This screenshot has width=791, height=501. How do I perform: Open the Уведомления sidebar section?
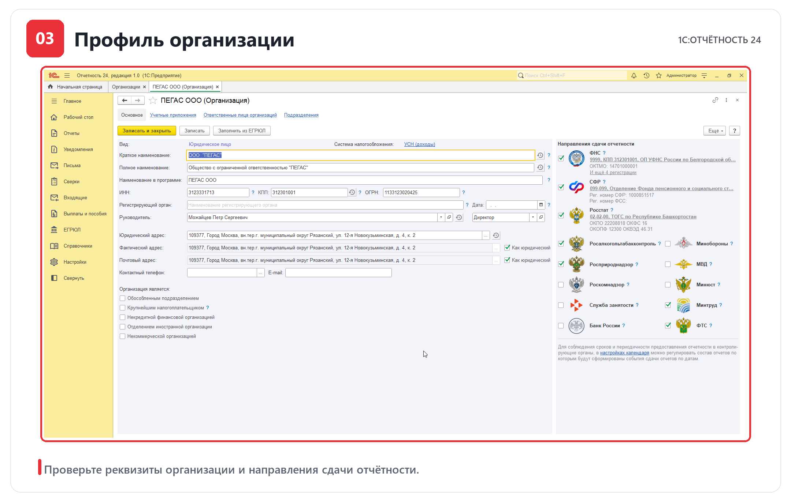pyautogui.click(x=78, y=150)
